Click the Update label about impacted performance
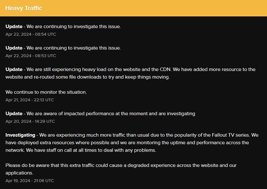 [14, 114]
